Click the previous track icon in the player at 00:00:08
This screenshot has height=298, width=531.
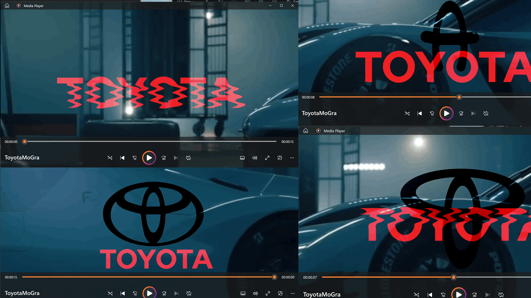[420, 113]
